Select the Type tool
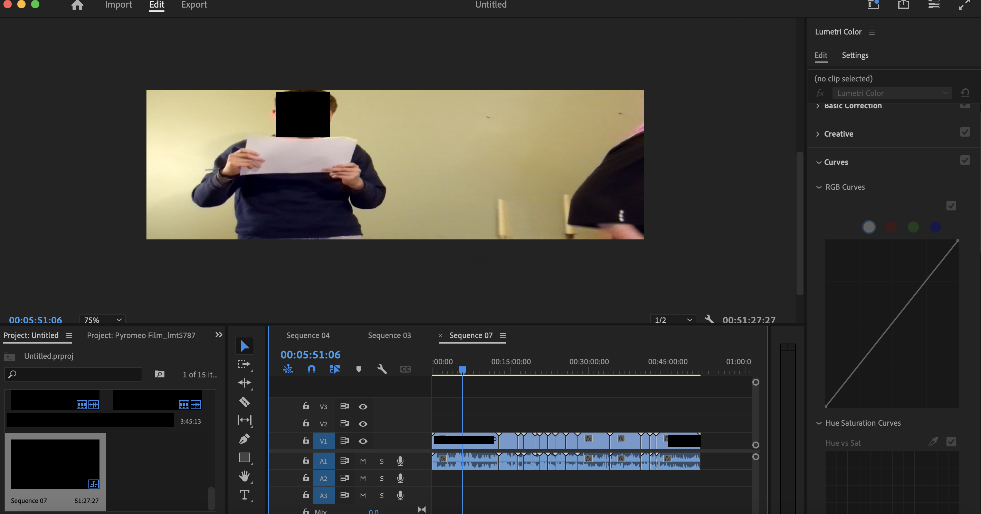Screen dimensions: 981x514 (244, 495)
